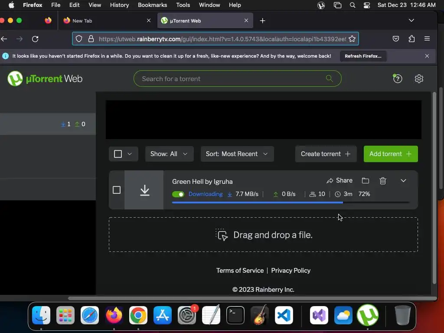Reload the page in Firefox
This screenshot has width=444, height=333.
pos(35,39)
